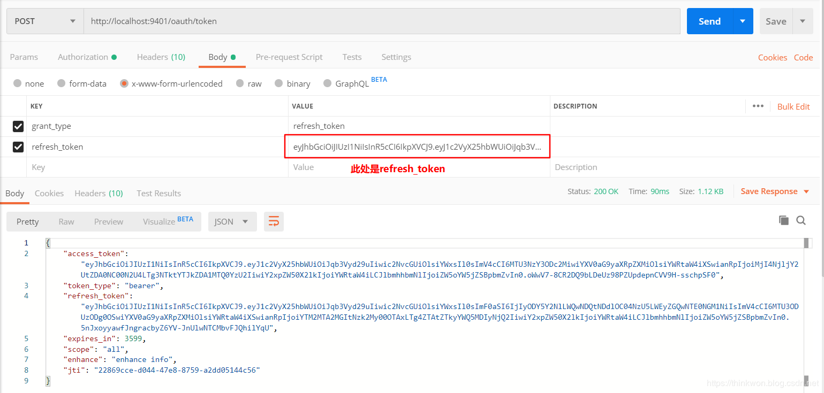Open the Code generation link
Screen dimensions: 824x393
click(804, 57)
